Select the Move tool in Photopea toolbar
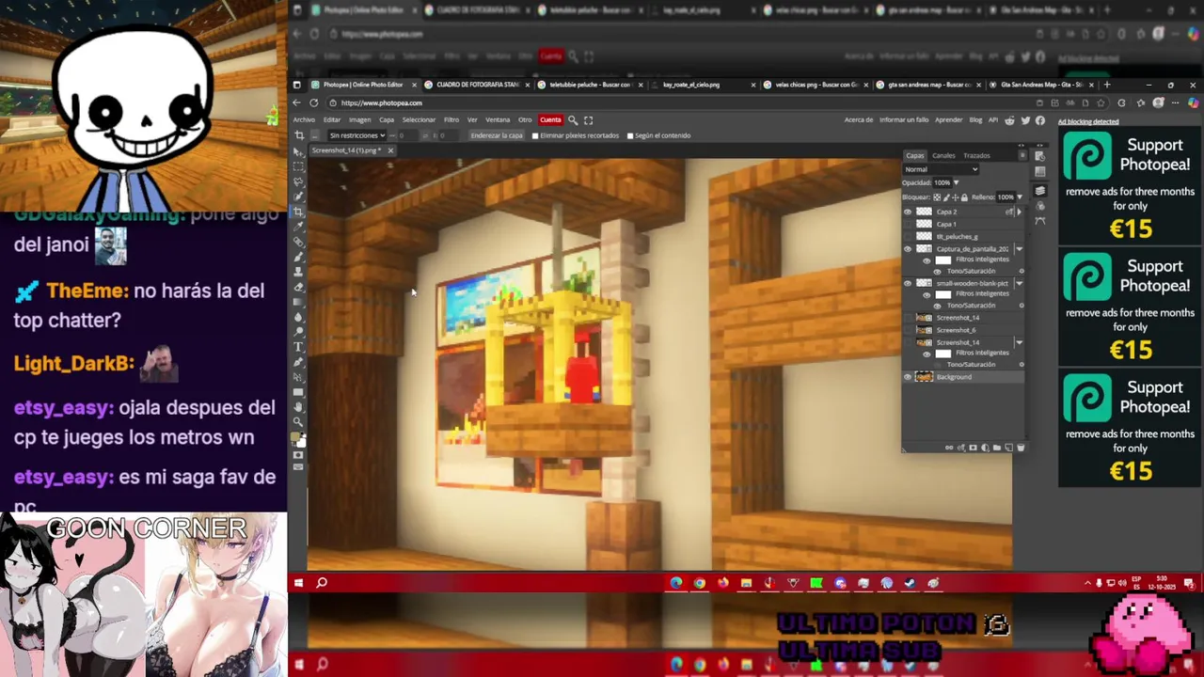 [x=299, y=151]
